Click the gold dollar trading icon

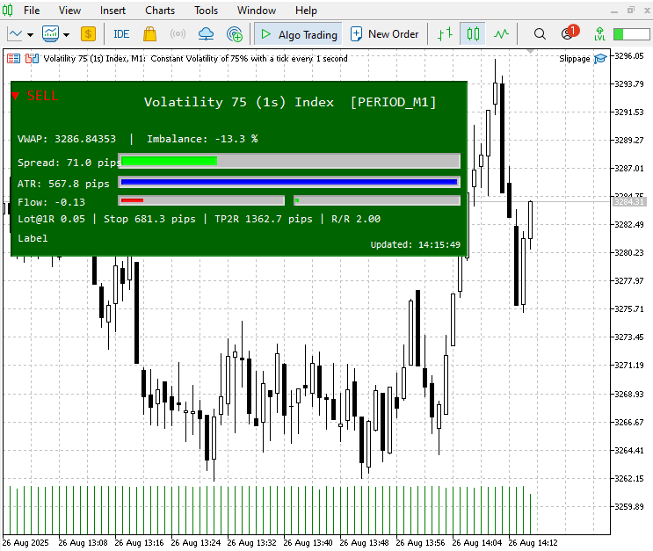pos(88,34)
